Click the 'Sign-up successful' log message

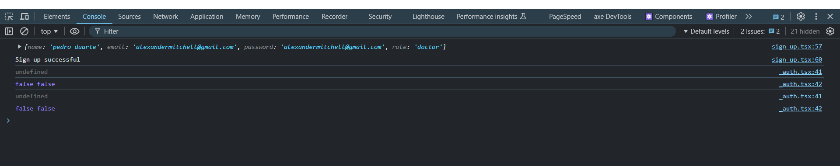(48, 59)
